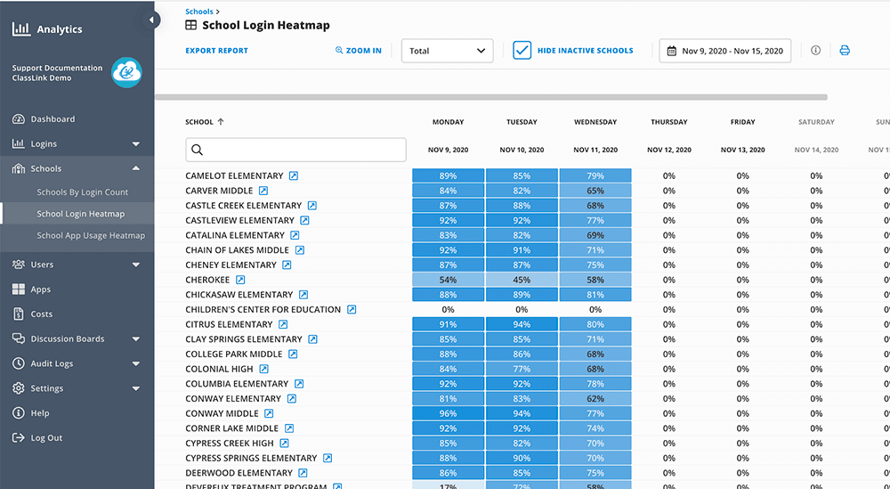Expand the Audit Logs menu arrow
This screenshot has height=489, width=890.
[x=135, y=363]
